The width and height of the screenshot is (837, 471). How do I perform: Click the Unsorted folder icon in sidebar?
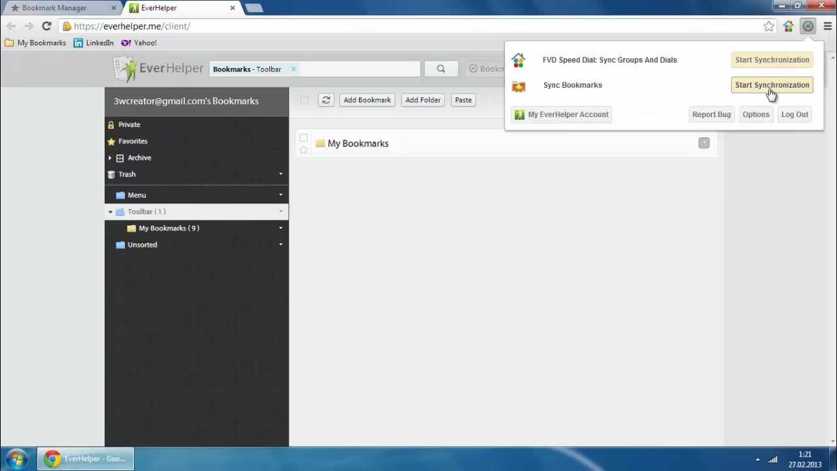coord(120,245)
